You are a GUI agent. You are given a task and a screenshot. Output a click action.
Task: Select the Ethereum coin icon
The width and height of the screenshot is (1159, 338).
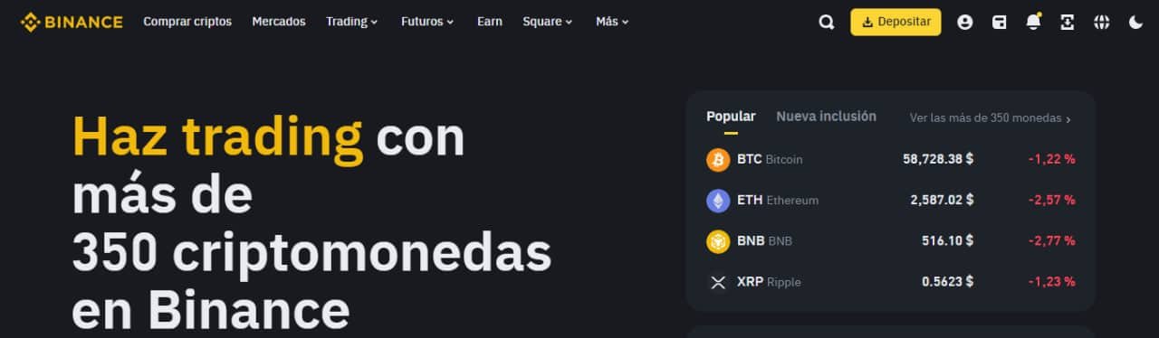718,201
